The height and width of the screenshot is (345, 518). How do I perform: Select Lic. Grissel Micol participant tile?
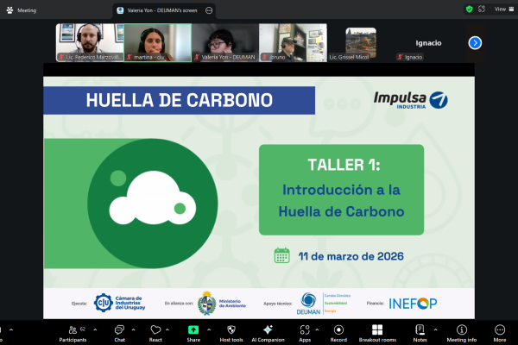pos(360,43)
